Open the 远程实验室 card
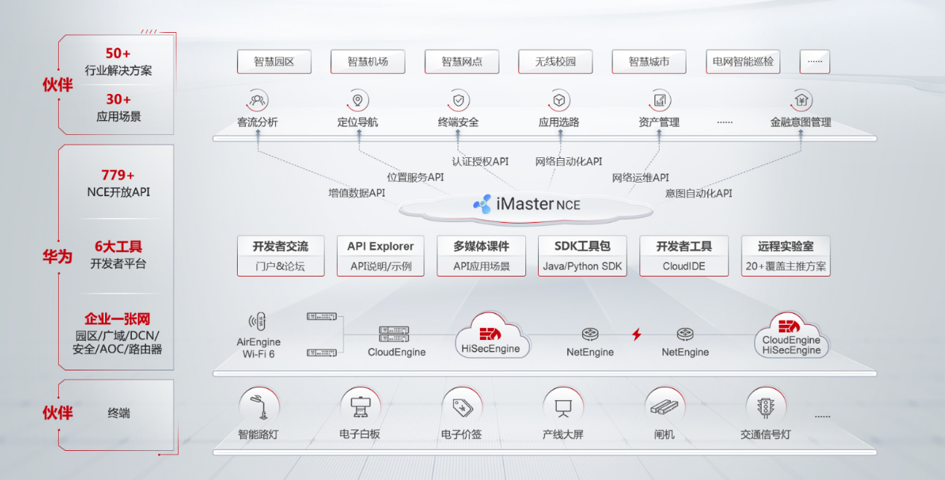The image size is (945, 480). 786,256
